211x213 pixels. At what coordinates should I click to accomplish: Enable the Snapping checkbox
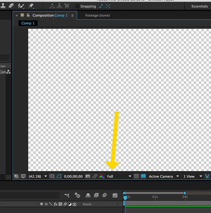pyautogui.click(x=77, y=6)
